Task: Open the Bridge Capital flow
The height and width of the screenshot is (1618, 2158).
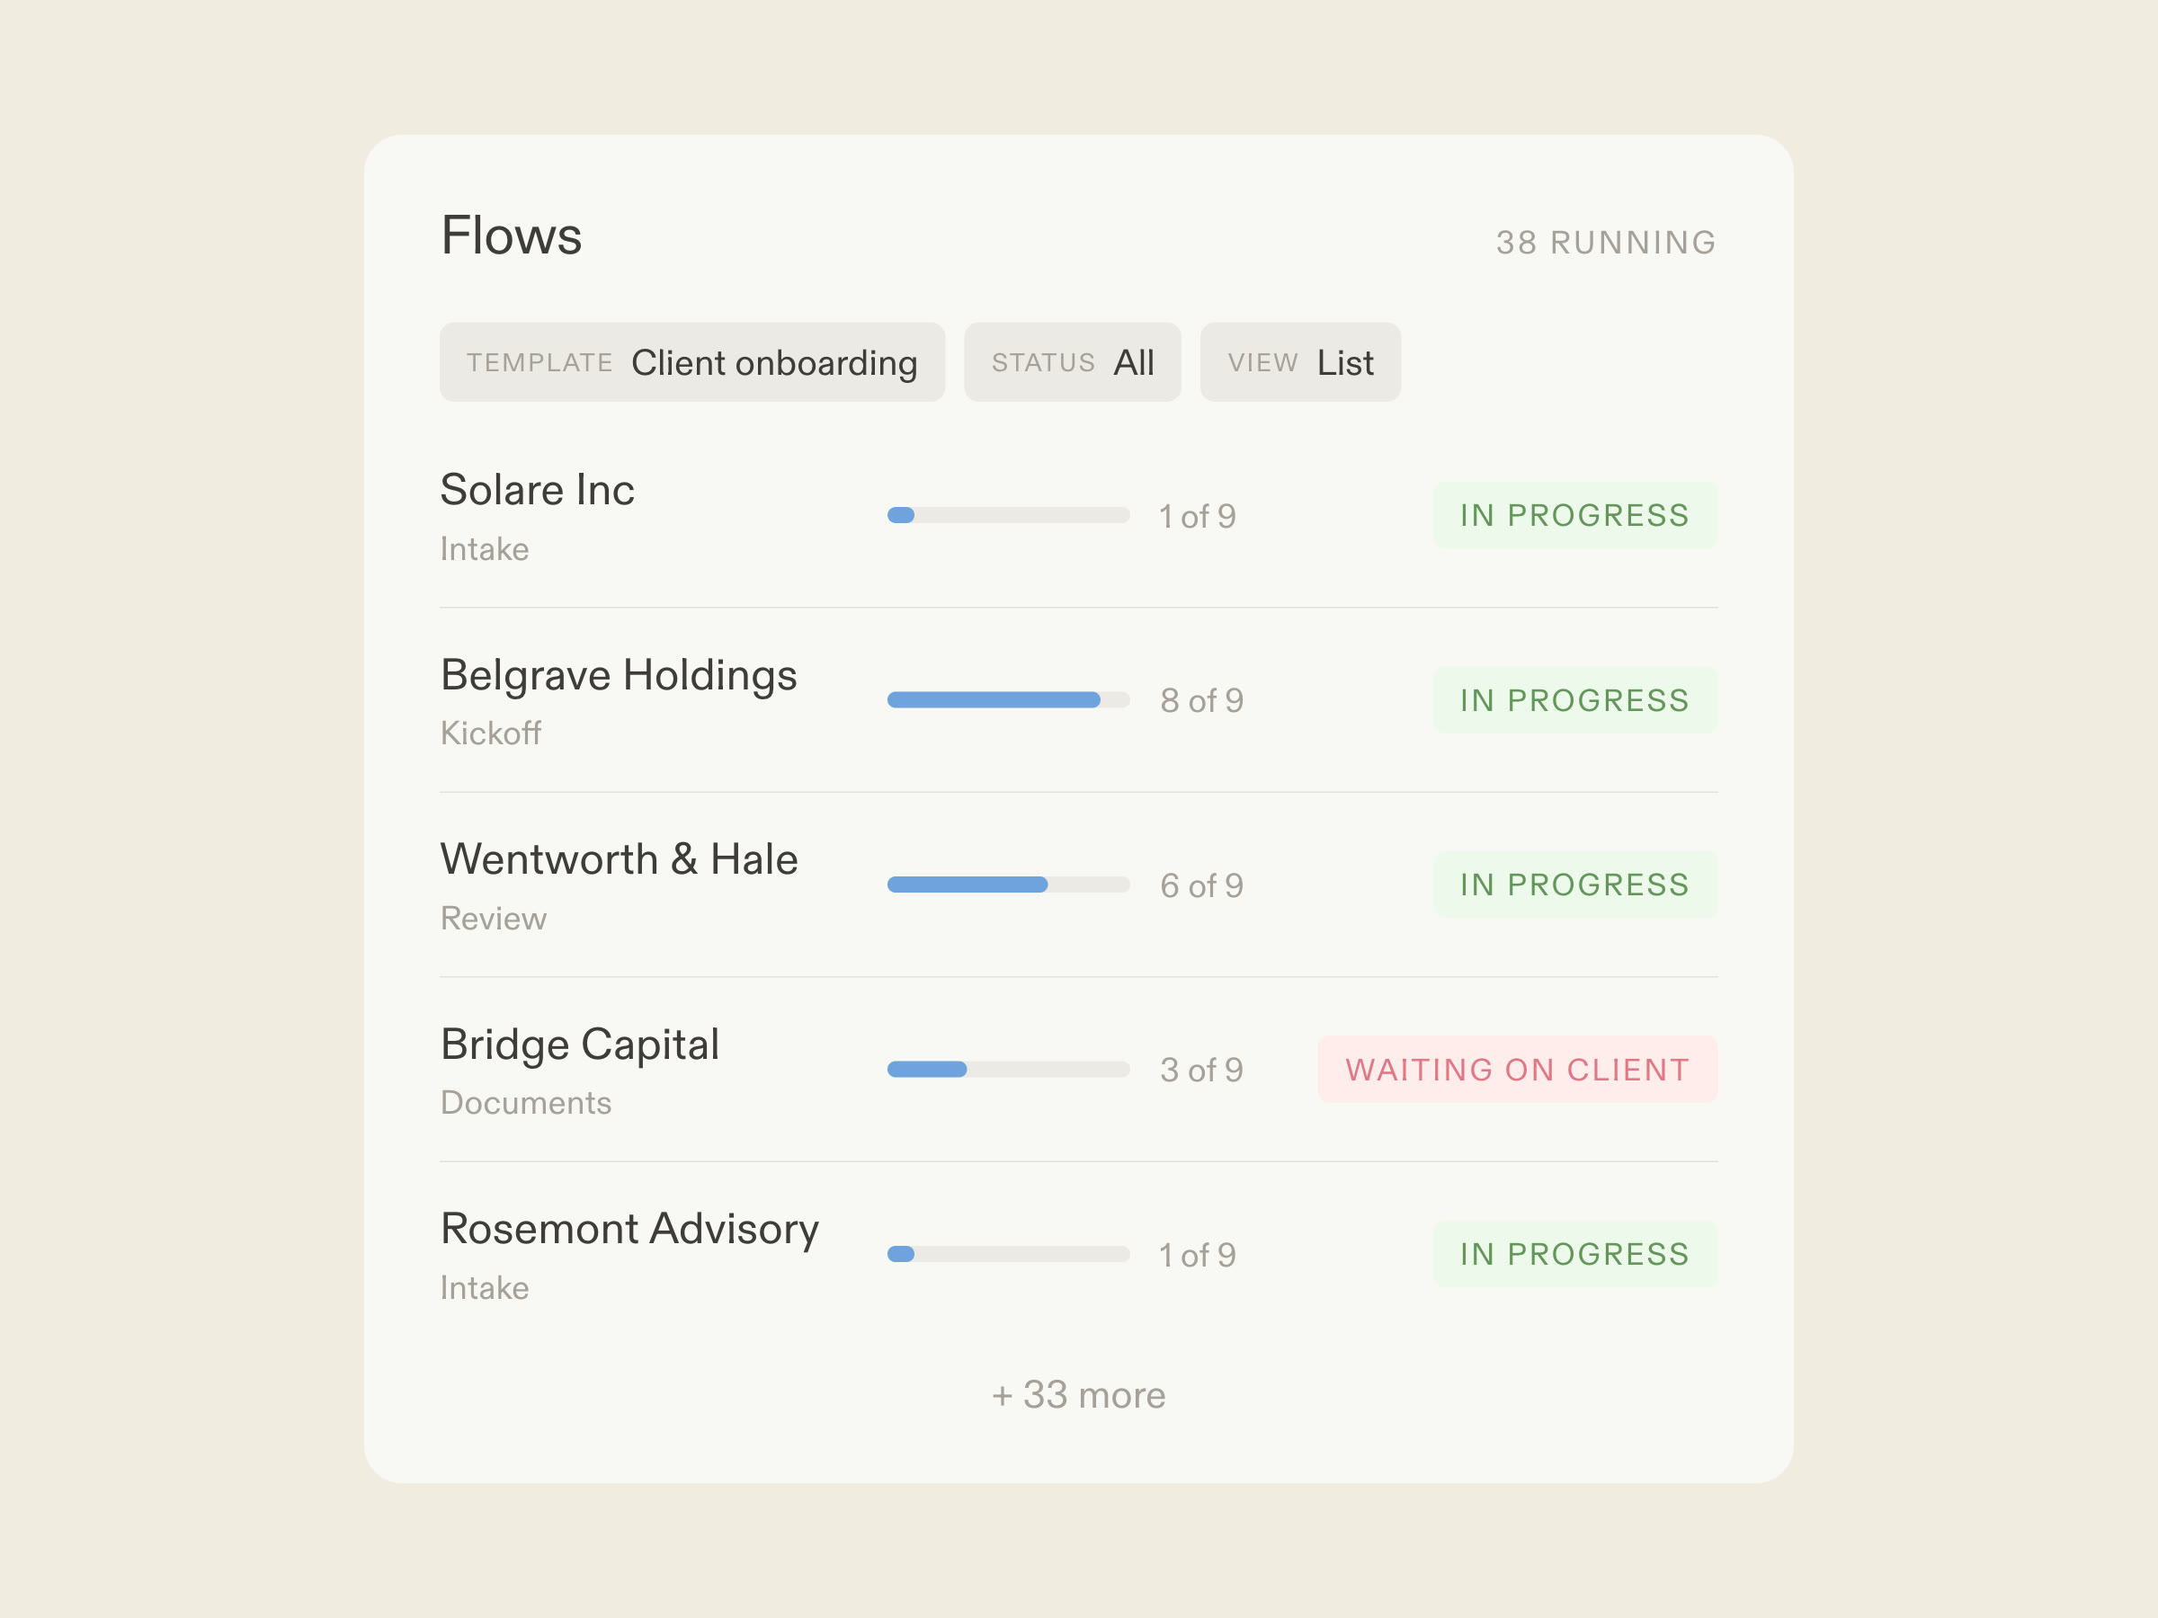Action: pyautogui.click(x=1078, y=1070)
